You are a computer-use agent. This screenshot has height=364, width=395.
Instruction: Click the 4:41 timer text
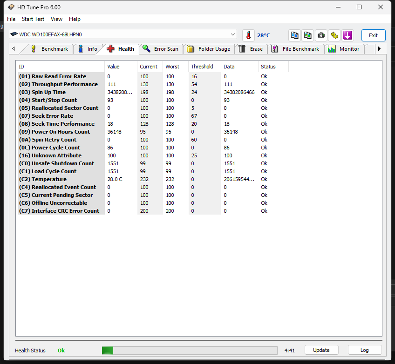pos(289,351)
